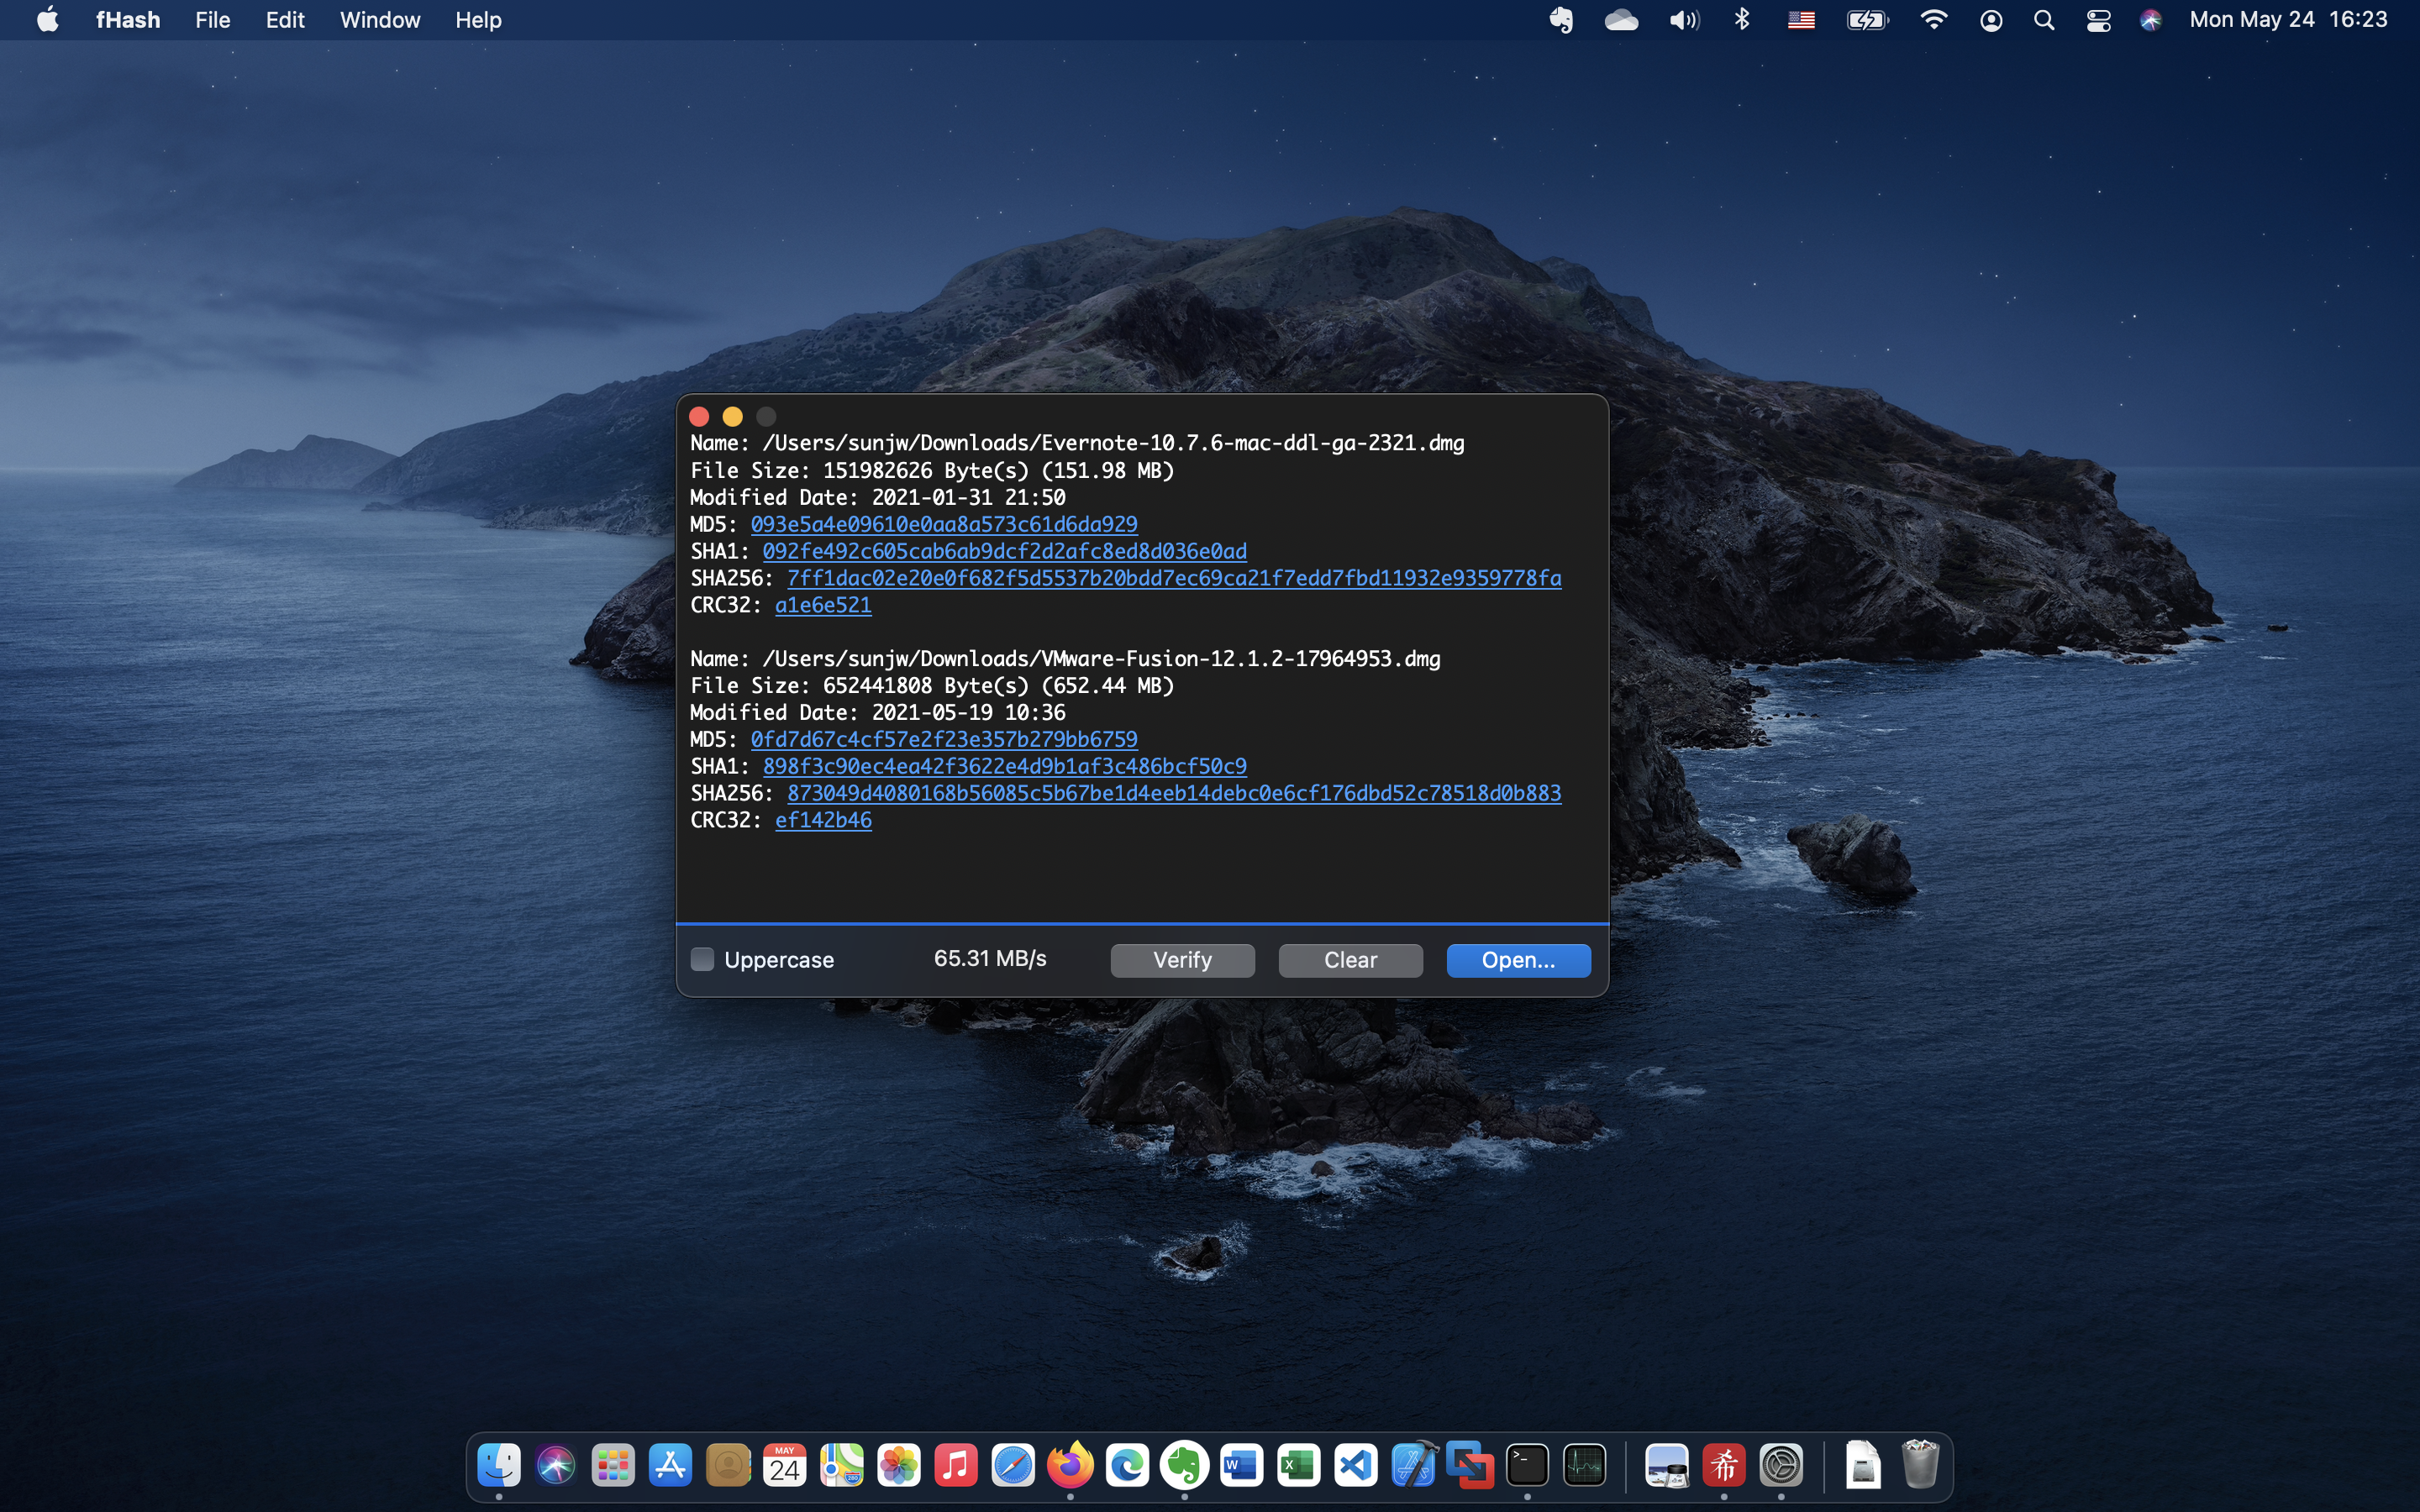
Task: Open the File menu
Action: pyautogui.click(x=211, y=19)
